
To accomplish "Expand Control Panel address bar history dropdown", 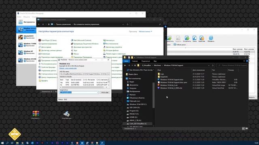I will (123, 24).
